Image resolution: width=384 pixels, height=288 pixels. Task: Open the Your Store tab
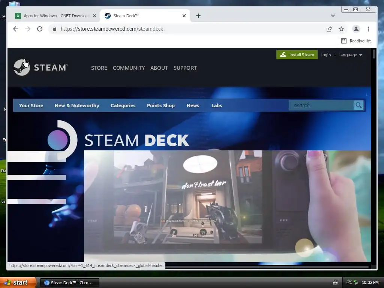coord(31,105)
